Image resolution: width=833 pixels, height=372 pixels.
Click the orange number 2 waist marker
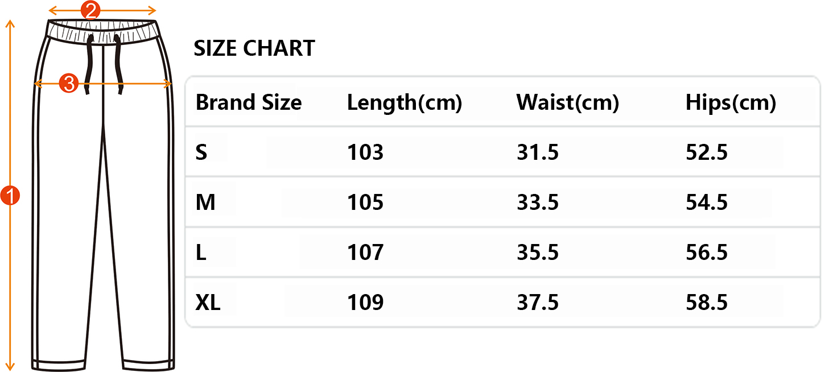(91, 10)
